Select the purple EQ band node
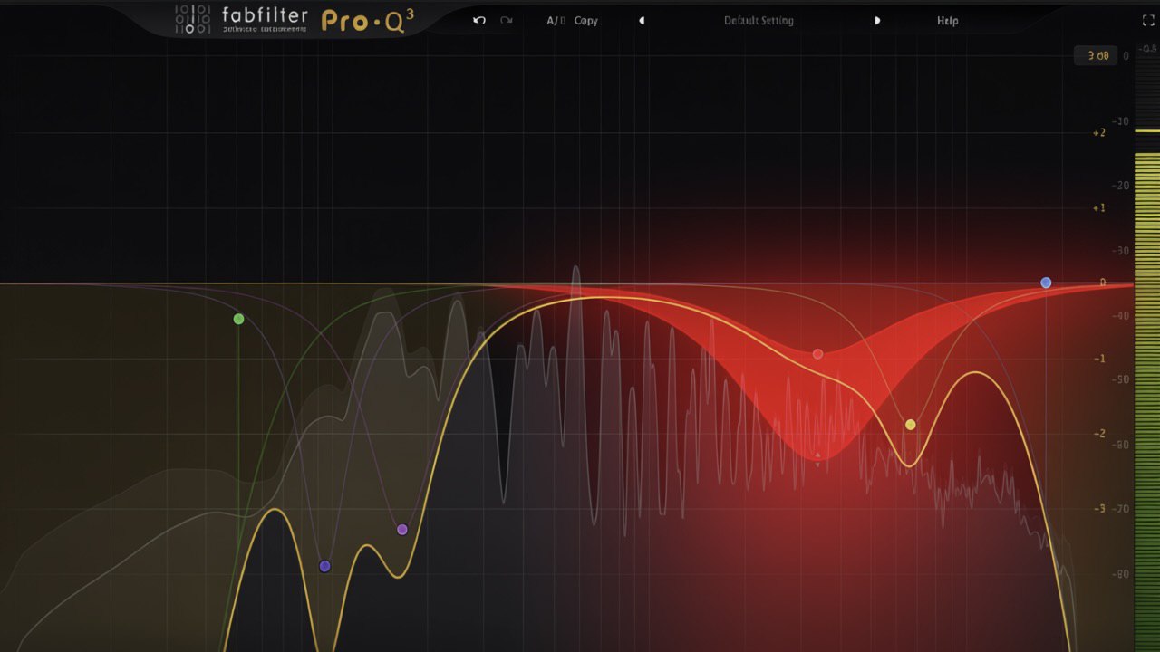Viewport: 1160px width, 652px height. (x=402, y=530)
